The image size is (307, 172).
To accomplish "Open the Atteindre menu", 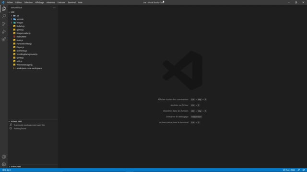I will click(51, 2).
